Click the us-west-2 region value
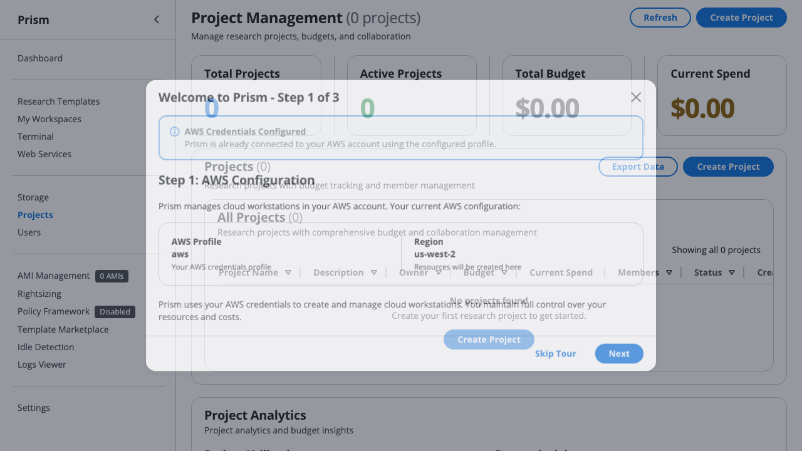Screen dimensions: 802x451 coord(435,254)
